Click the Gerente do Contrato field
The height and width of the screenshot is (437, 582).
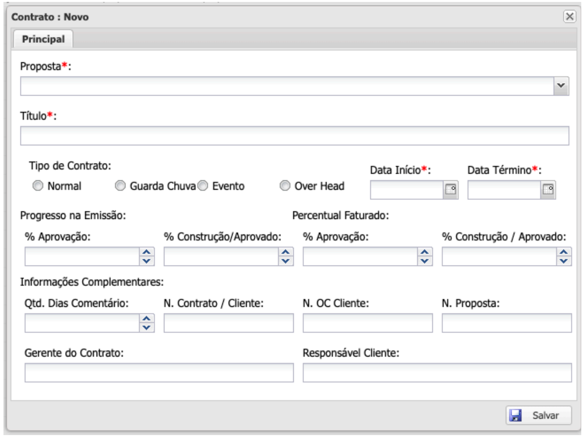159,373
